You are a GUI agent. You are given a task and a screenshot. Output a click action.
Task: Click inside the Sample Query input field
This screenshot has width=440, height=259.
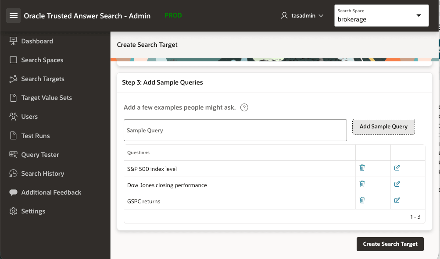(x=236, y=130)
